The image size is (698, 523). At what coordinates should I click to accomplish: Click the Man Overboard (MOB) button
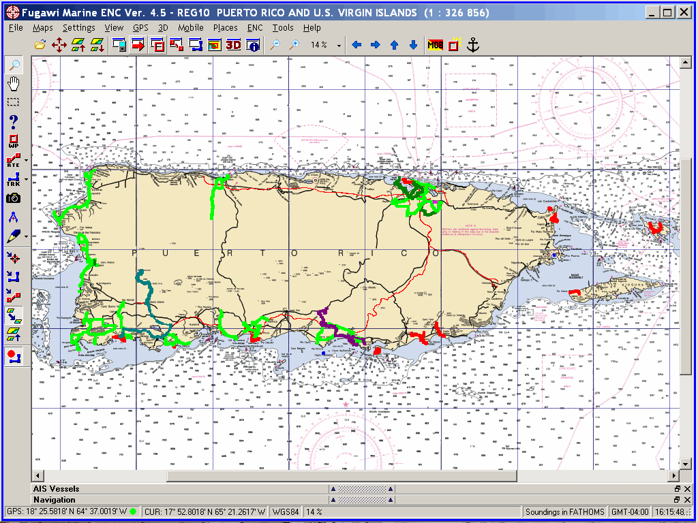[435, 45]
